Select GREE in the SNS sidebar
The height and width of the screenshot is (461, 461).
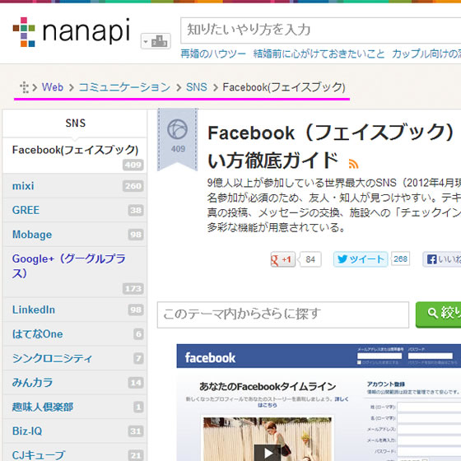74,210
